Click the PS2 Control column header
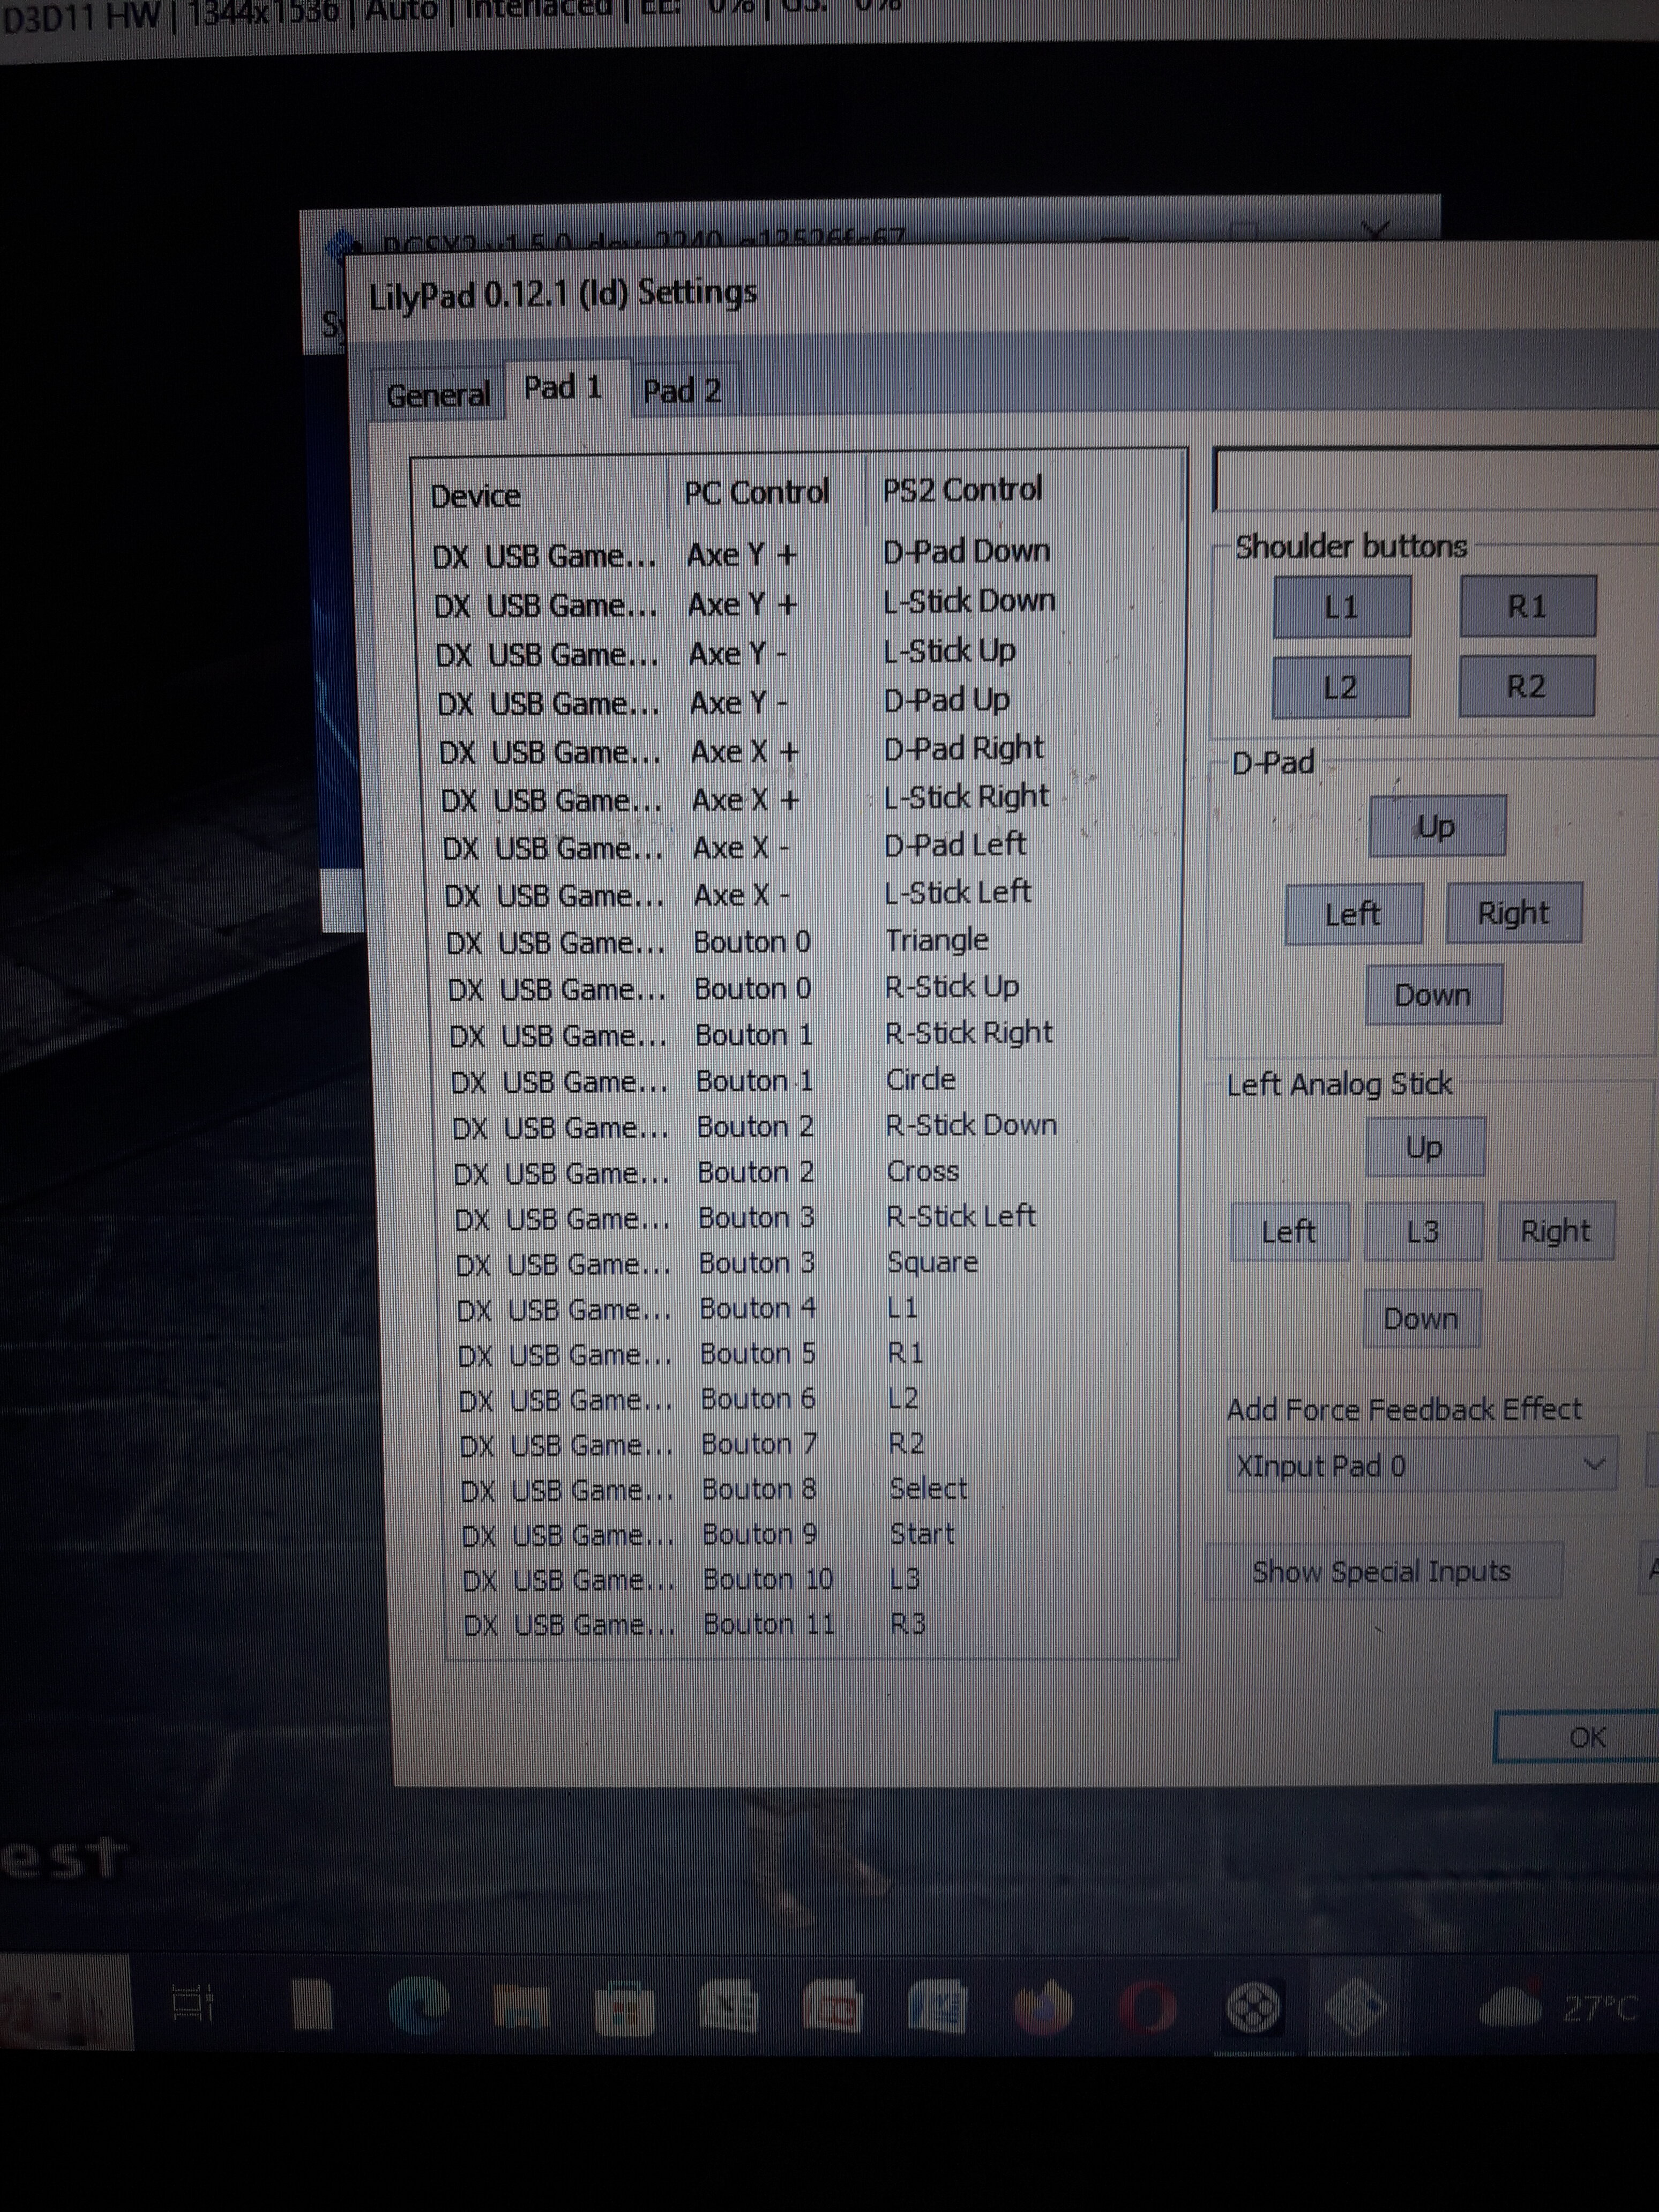Screen dimensions: 1659x2212 962,490
